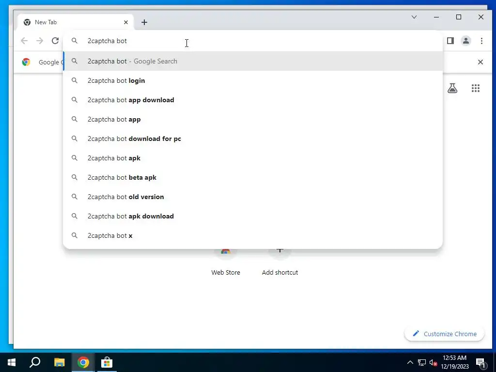This screenshot has width=496, height=372.
Task: Pick '2captcha bot download for pc' suggestion
Action: coord(253,139)
